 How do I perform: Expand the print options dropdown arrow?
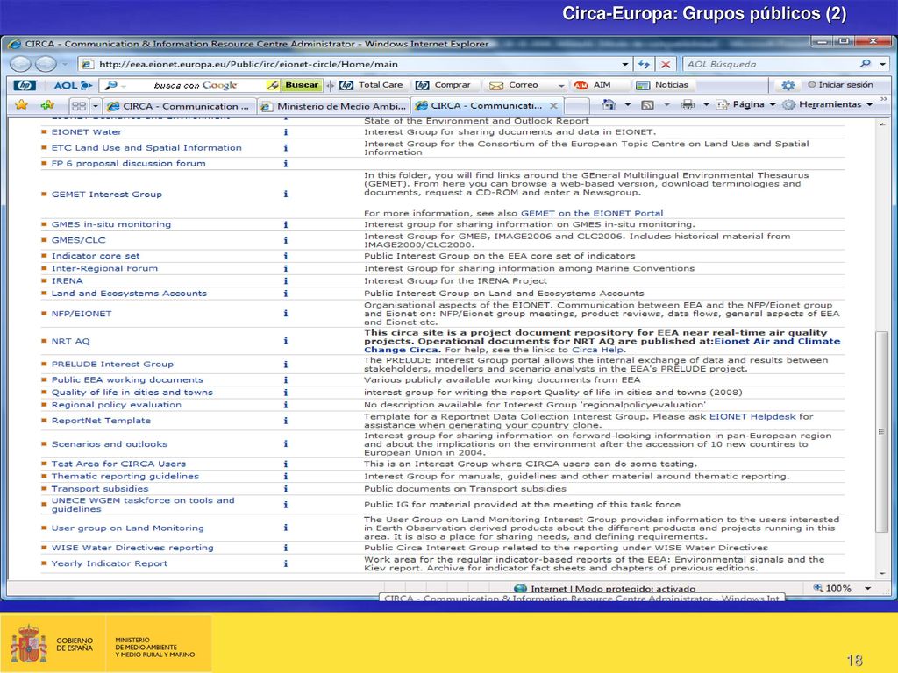tap(706, 105)
